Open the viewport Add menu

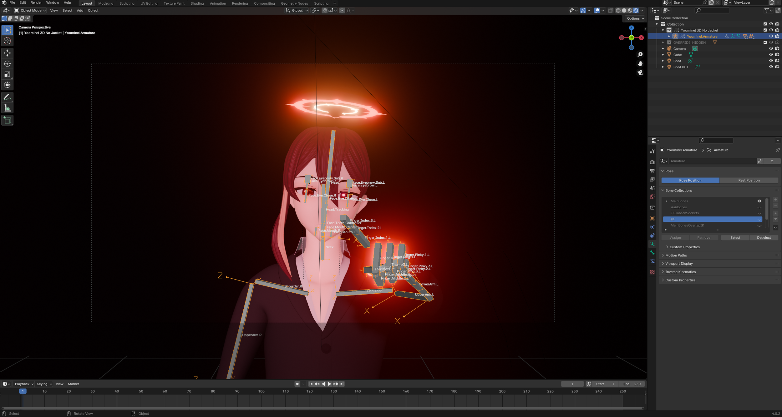click(80, 11)
